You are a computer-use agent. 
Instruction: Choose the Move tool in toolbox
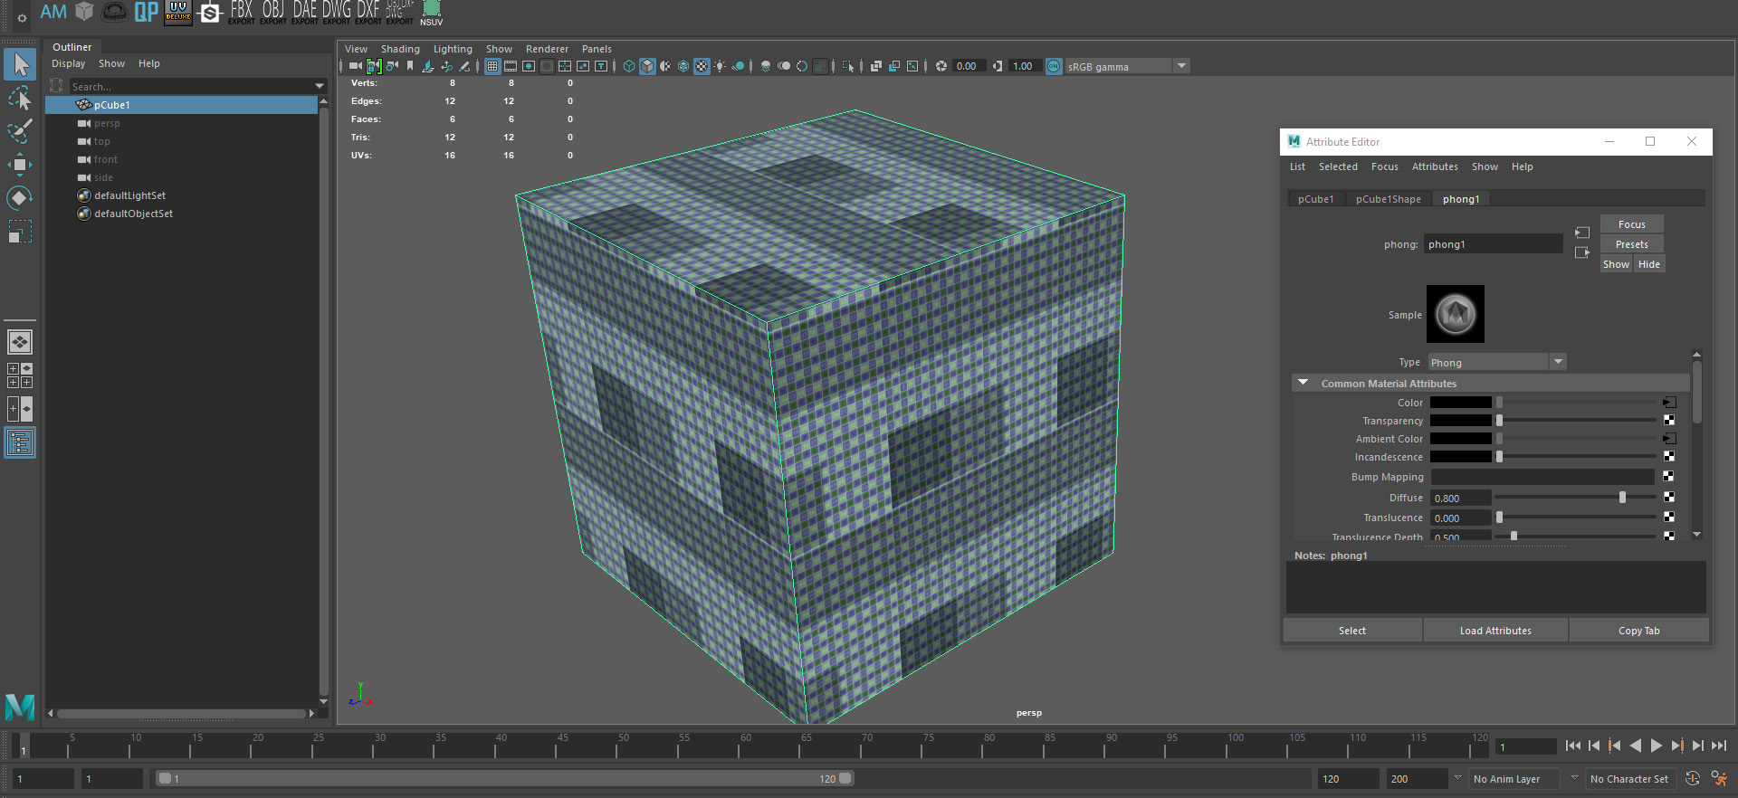19,165
